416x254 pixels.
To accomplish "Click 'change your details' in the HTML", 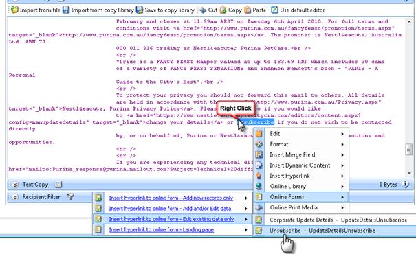I will click(178, 122).
